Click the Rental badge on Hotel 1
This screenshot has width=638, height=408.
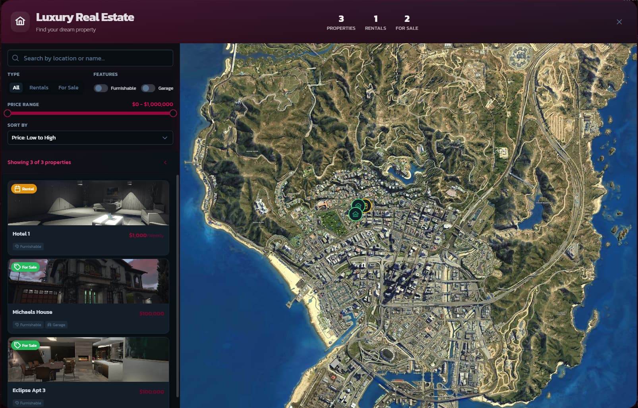point(24,189)
